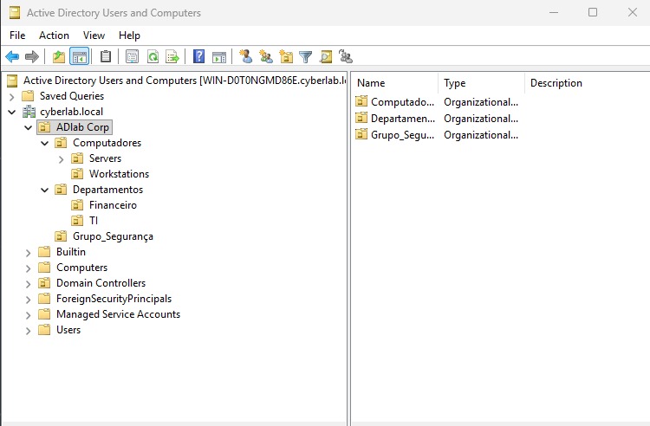Select Grupo_Segurança in the tree
The image size is (650, 426).
(113, 236)
